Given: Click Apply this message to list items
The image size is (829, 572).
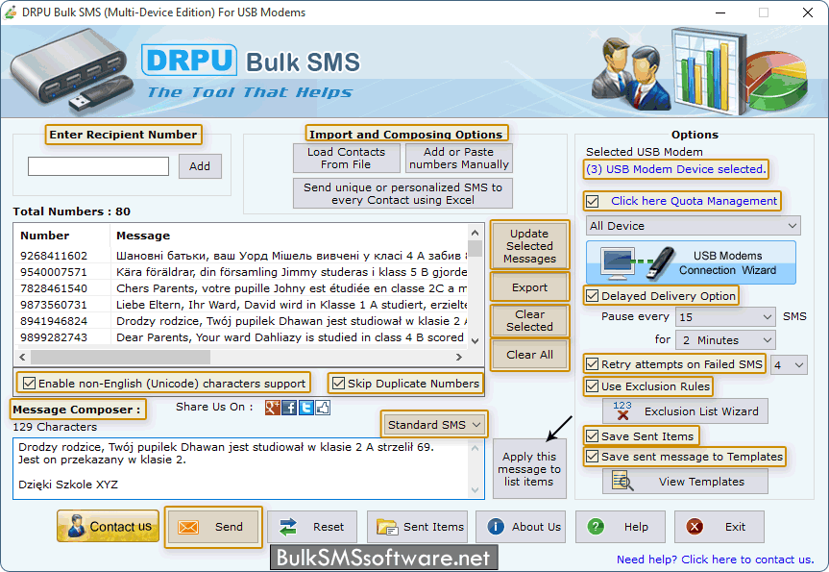Looking at the screenshot, I should pos(529,469).
